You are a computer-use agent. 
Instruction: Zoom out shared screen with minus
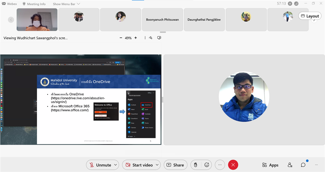coord(121,38)
